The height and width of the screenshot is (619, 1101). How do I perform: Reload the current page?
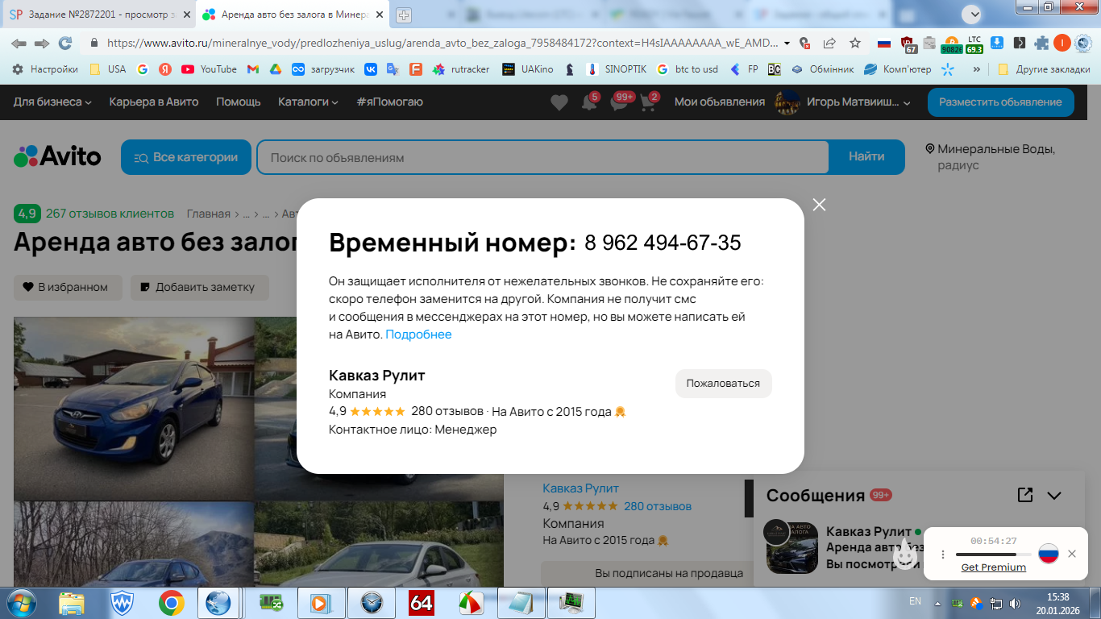[65, 44]
